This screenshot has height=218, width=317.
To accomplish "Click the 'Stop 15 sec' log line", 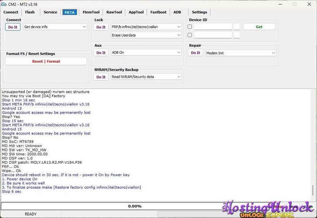I will pos(13,121).
